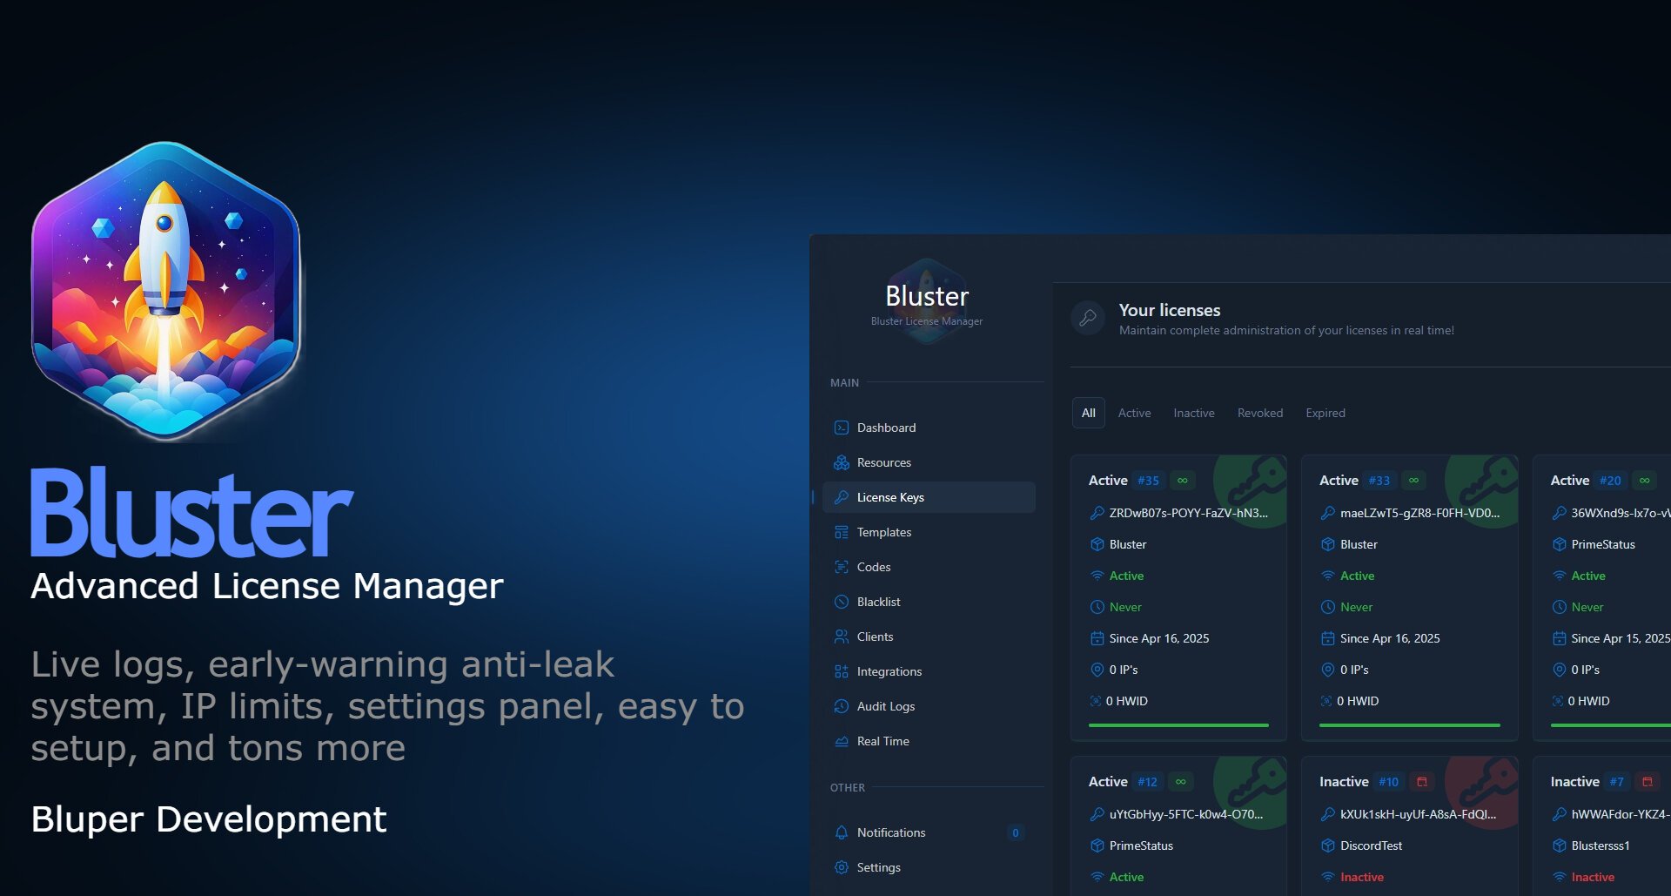Click the notifications count badge
Screen dimensions: 1671x896
click(1015, 832)
